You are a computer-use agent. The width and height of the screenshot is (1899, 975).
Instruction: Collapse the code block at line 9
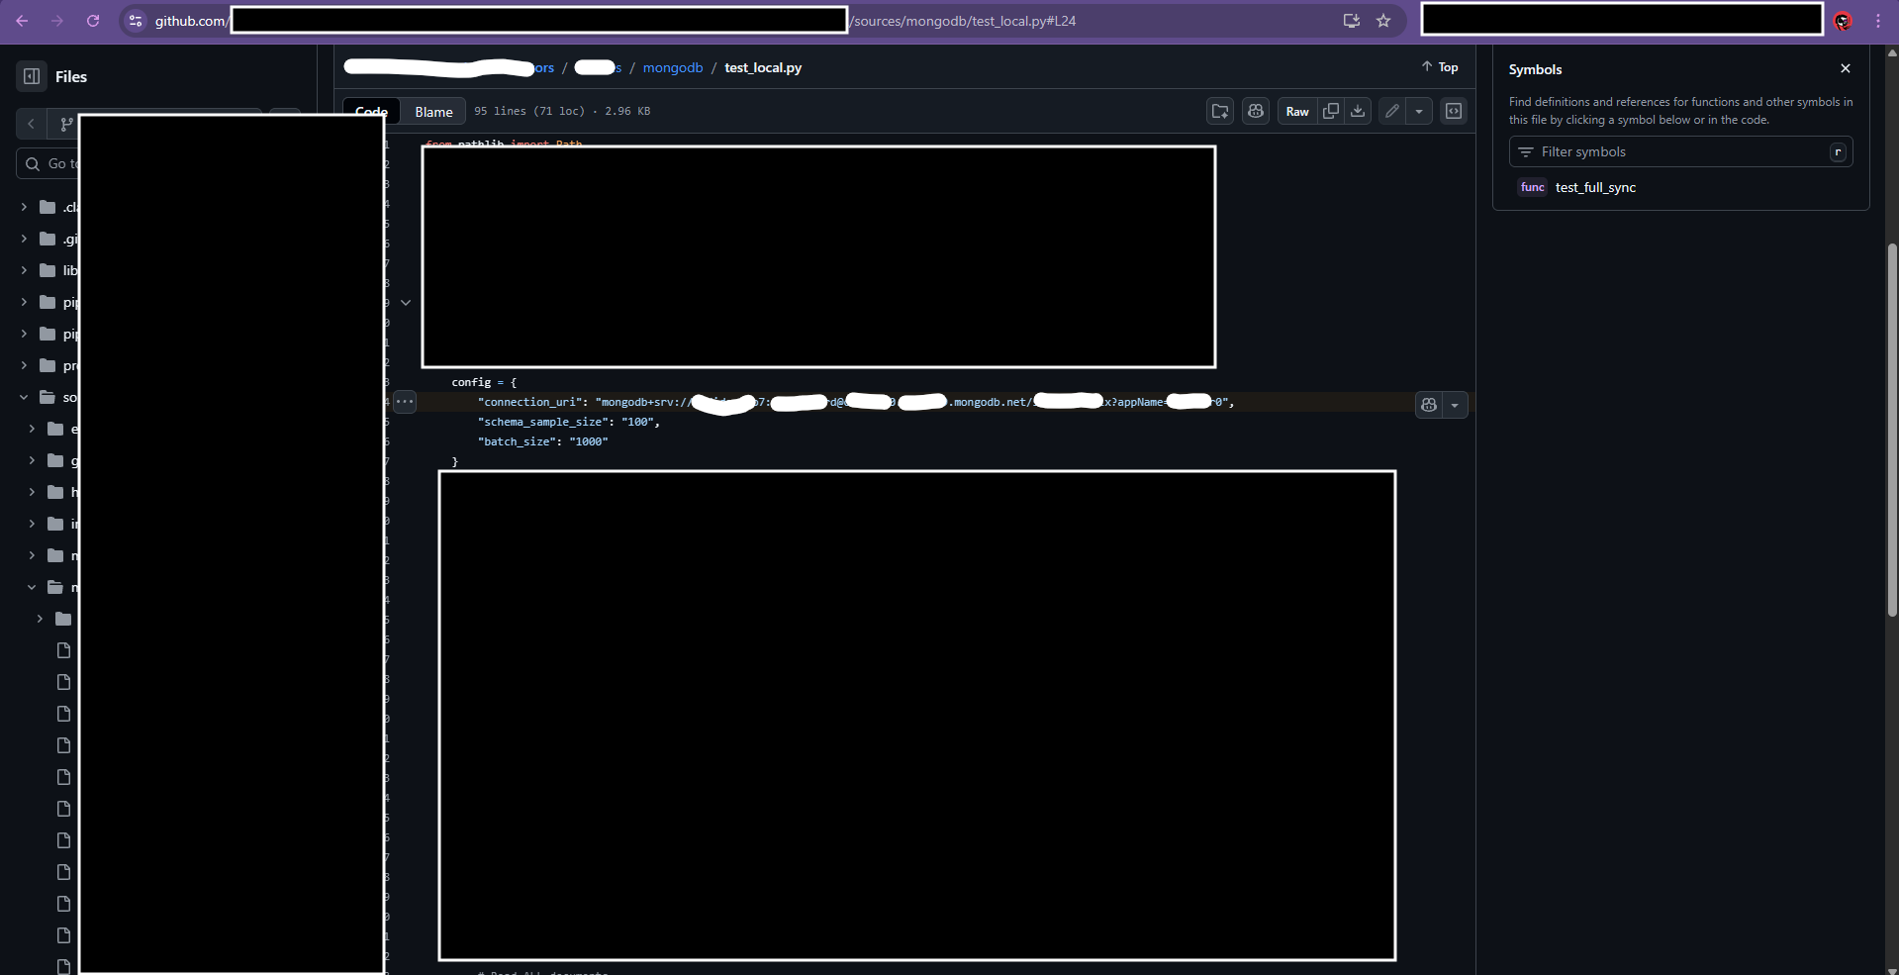406,303
